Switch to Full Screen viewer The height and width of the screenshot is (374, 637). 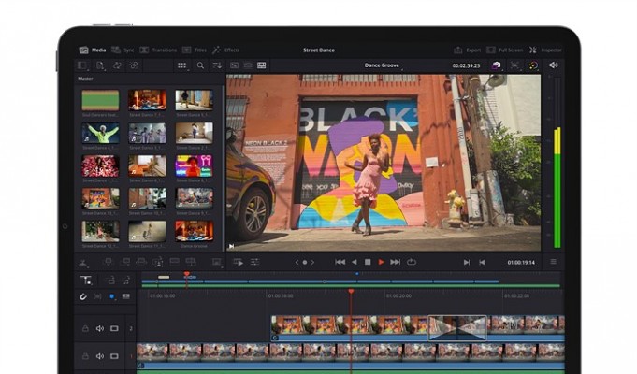tap(504, 50)
